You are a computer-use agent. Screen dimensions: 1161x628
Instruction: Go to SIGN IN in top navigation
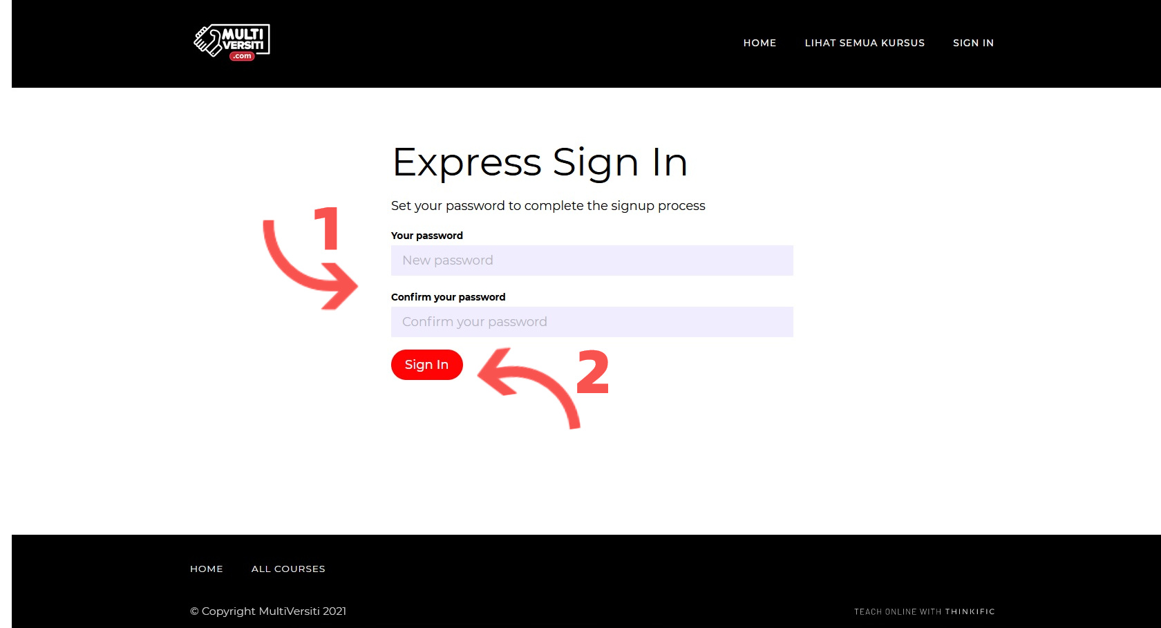(973, 43)
